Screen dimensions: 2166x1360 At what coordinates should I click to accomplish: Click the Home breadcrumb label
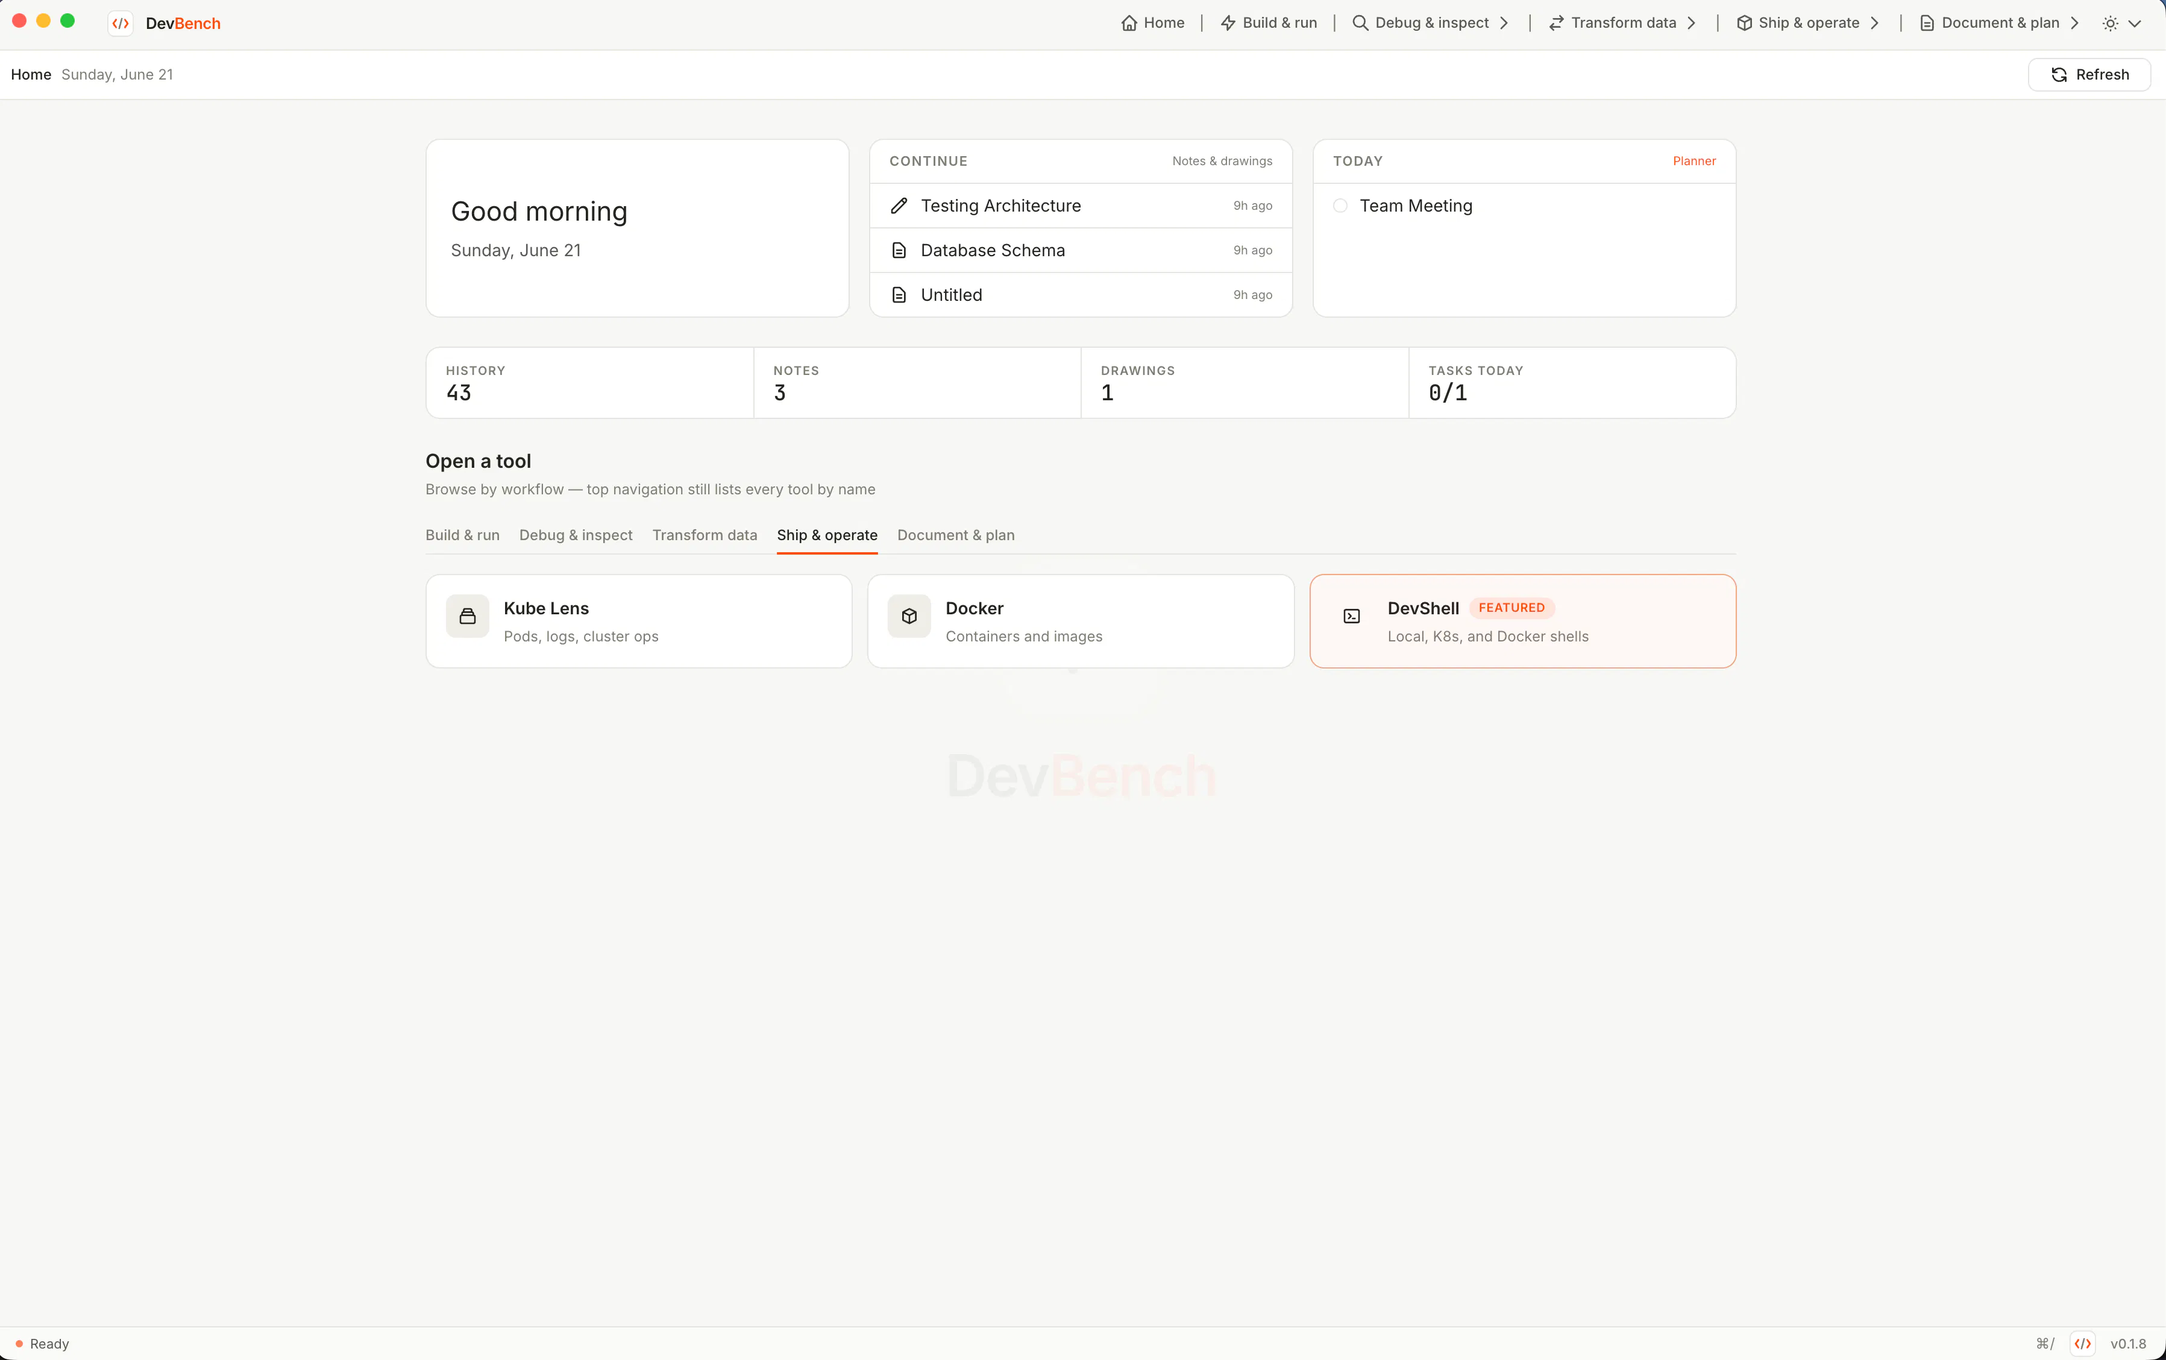point(31,75)
